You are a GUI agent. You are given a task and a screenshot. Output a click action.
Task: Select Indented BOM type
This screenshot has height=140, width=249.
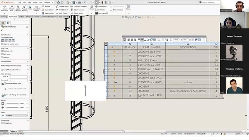[2, 57]
